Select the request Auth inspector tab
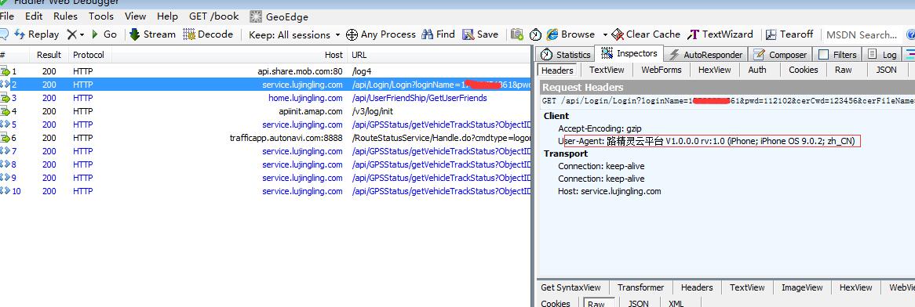The height and width of the screenshot is (307, 915). click(x=756, y=70)
